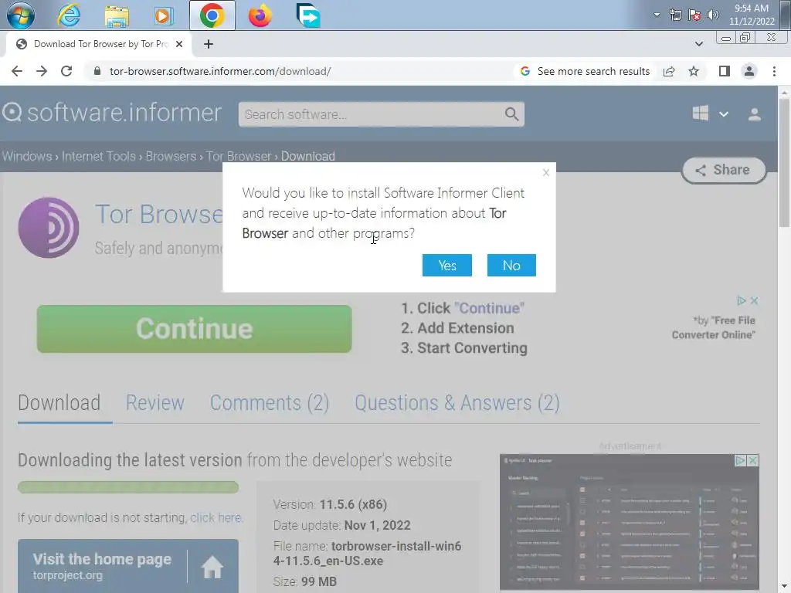Go to Windows breadcrumb
The height and width of the screenshot is (593, 791).
[27, 156]
